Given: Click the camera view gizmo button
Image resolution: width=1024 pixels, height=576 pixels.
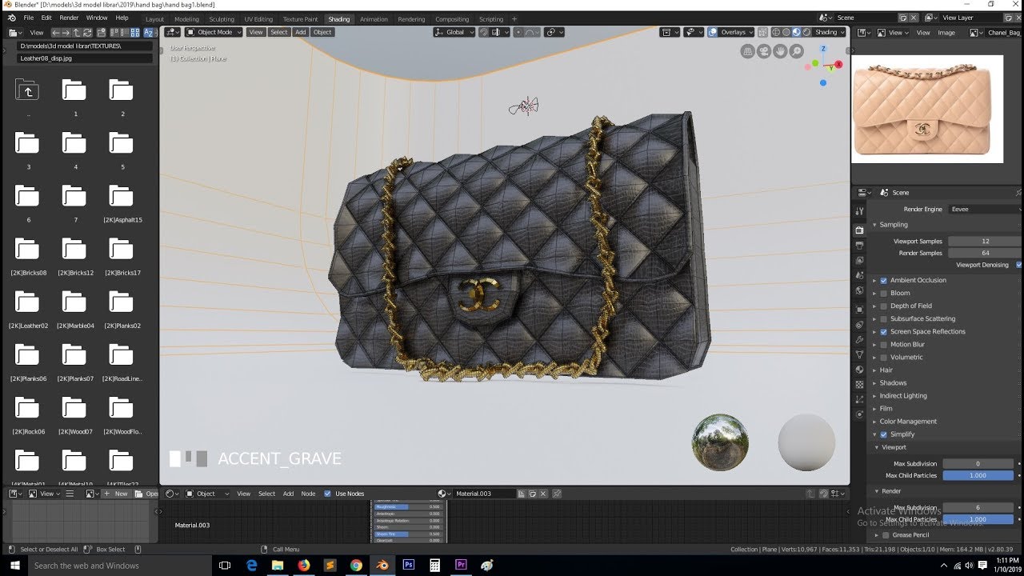Looking at the screenshot, I should [x=764, y=51].
